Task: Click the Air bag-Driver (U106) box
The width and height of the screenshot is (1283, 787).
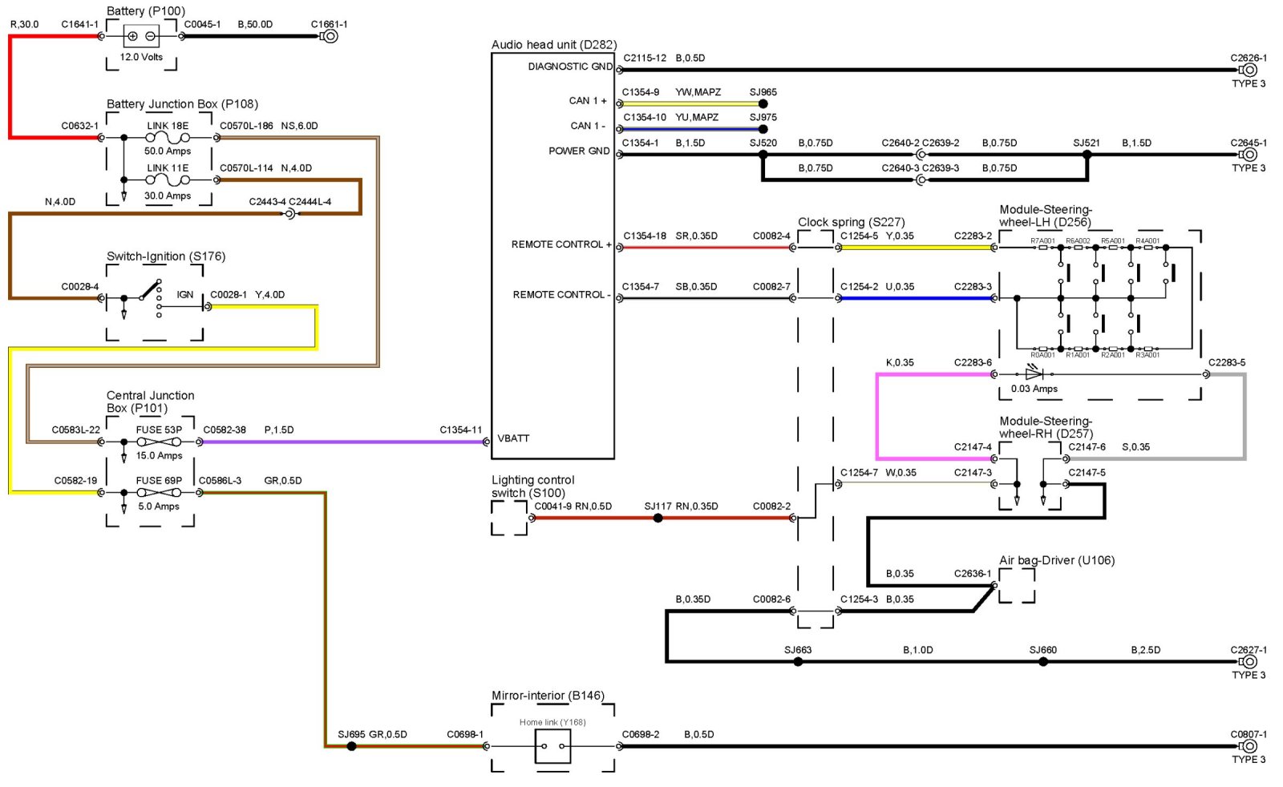Action: 1016,586
